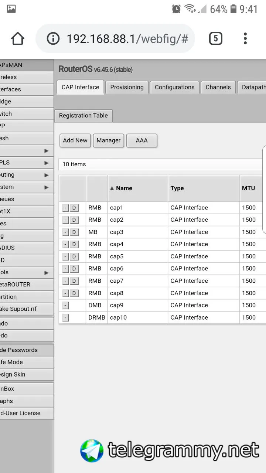Open the browser three-dot menu
This screenshot has height=473, width=266.
tap(245, 38)
